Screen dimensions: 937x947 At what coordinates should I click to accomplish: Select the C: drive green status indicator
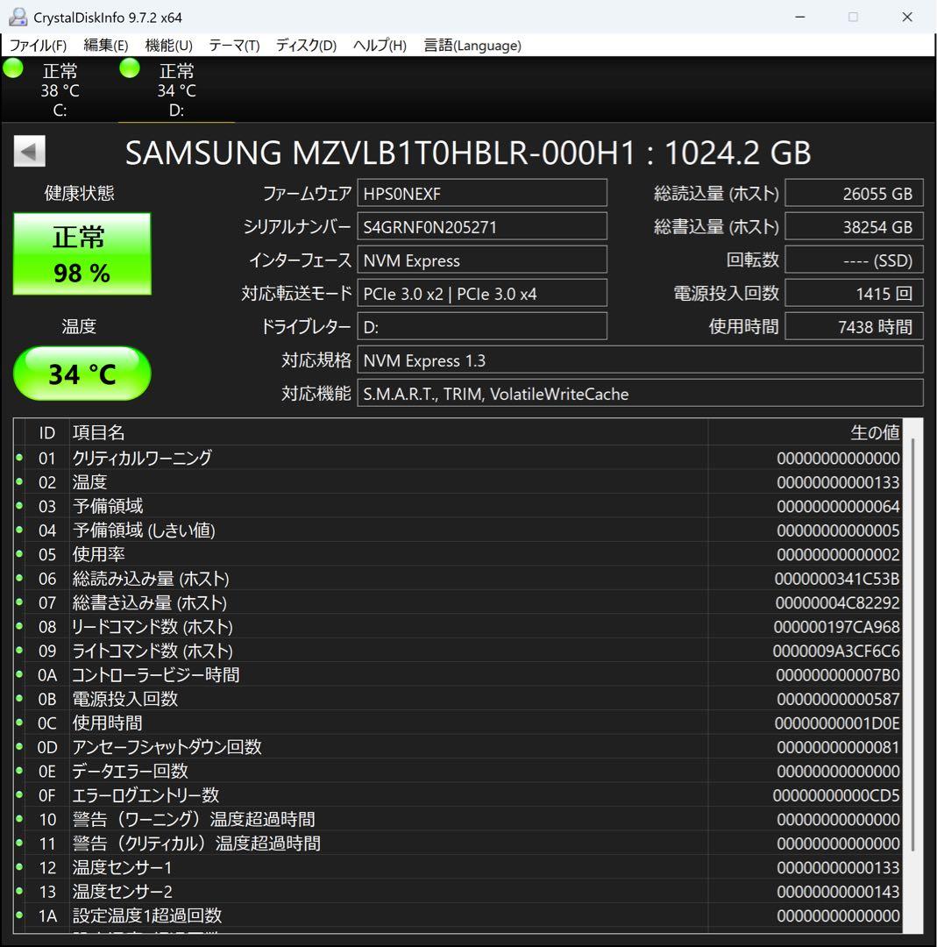12,68
